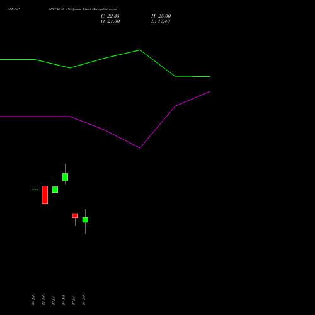This screenshot has height=315, width=315.
Task: Select the high value H: 25.00
Action: pyautogui.click(x=161, y=16)
